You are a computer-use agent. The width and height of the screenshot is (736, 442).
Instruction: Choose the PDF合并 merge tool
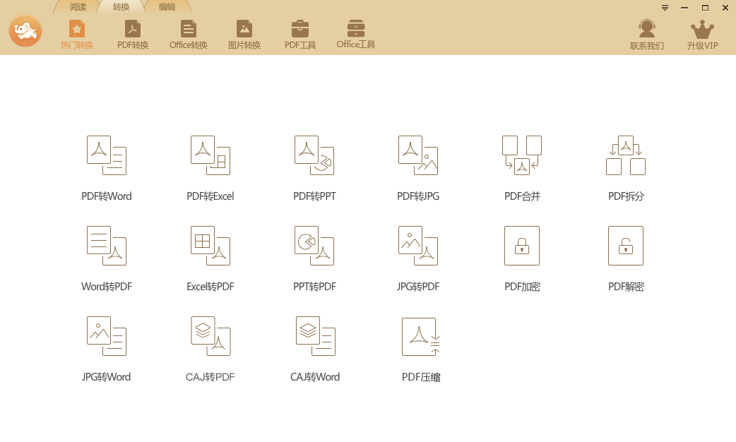point(522,155)
